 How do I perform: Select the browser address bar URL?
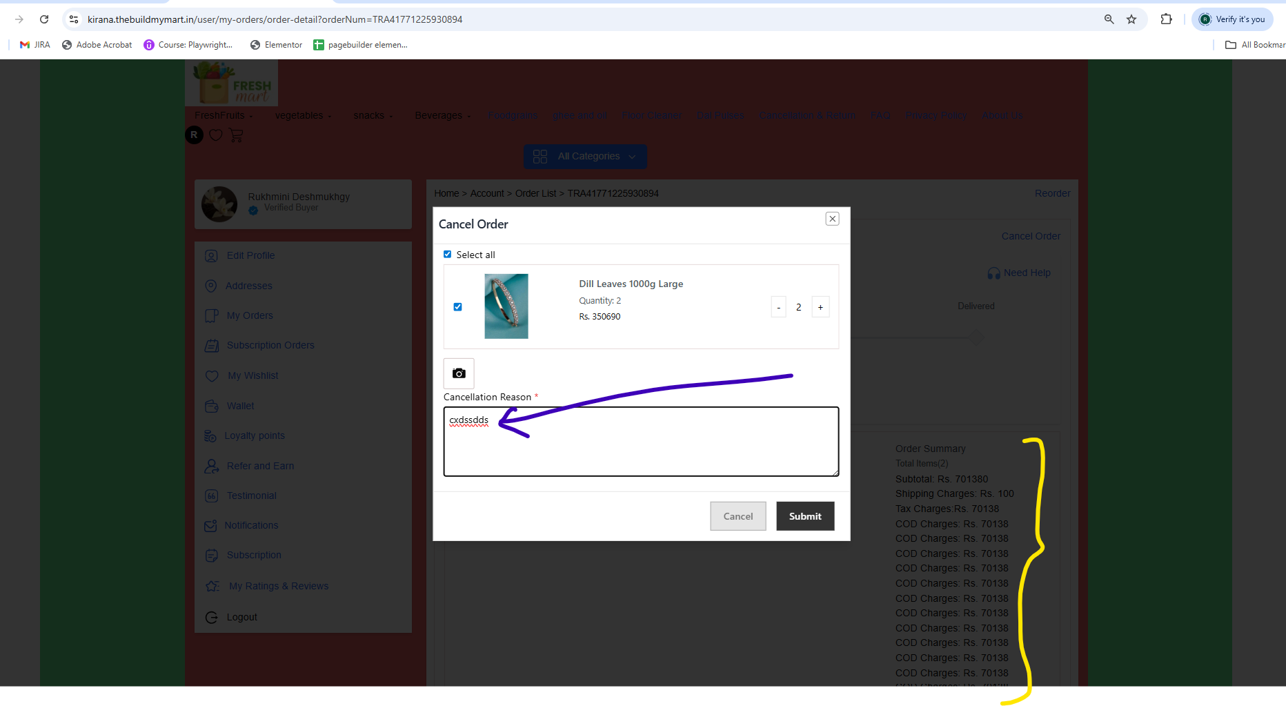click(275, 19)
